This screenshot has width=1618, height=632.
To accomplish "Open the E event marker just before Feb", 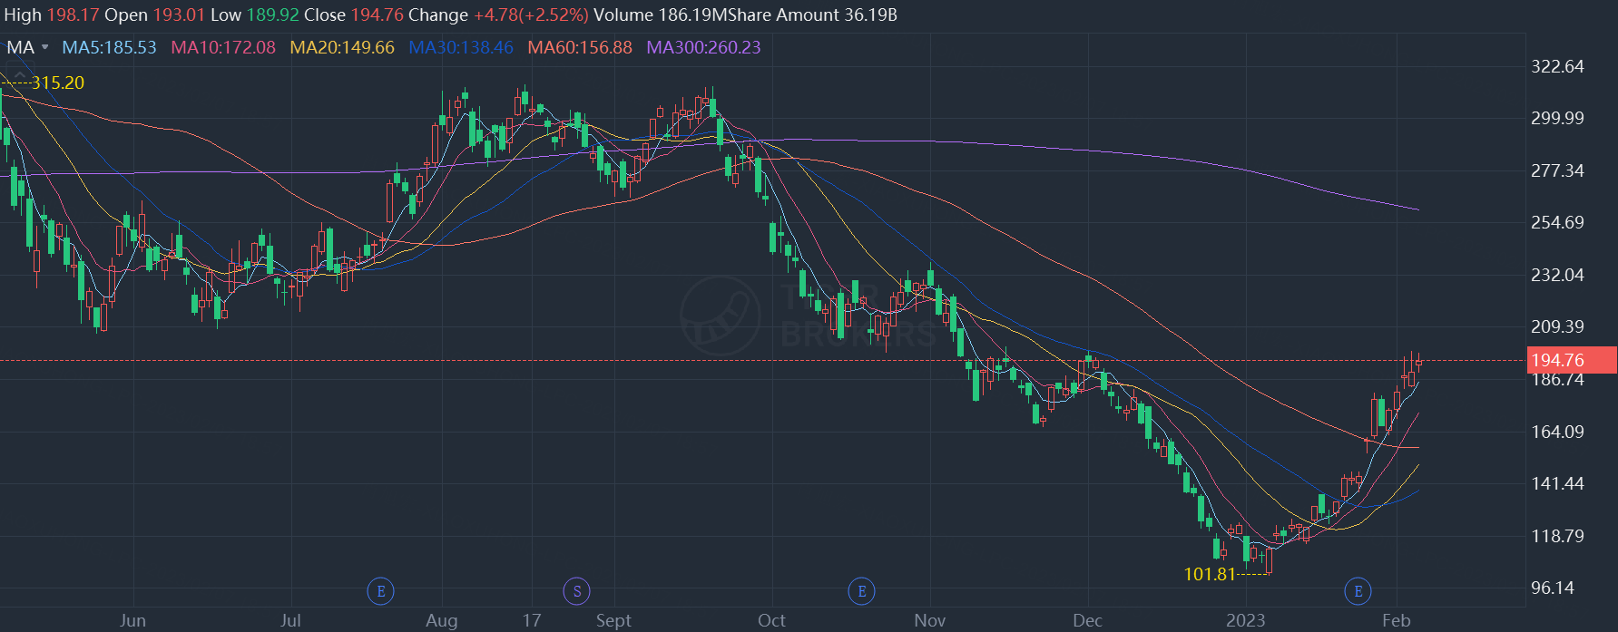I will 1358,591.
